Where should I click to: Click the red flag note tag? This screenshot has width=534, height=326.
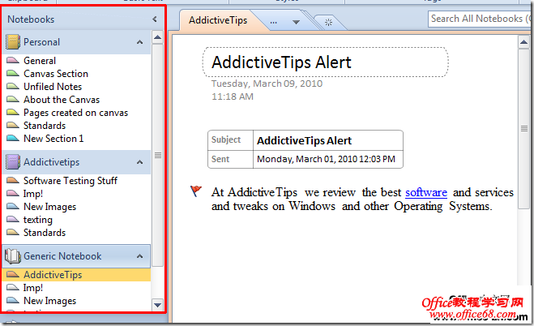[x=196, y=191]
